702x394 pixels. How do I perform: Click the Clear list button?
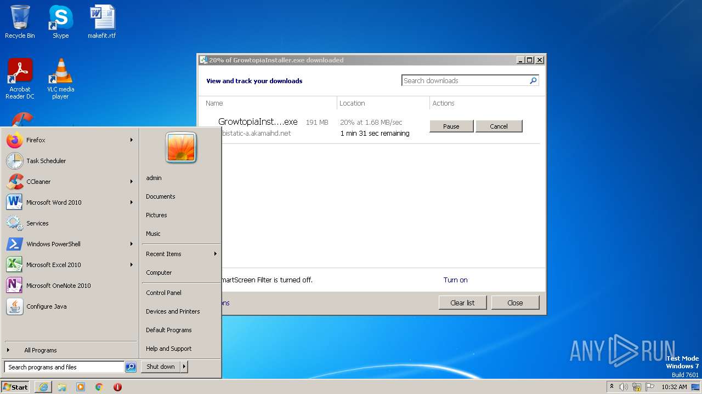tap(462, 303)
